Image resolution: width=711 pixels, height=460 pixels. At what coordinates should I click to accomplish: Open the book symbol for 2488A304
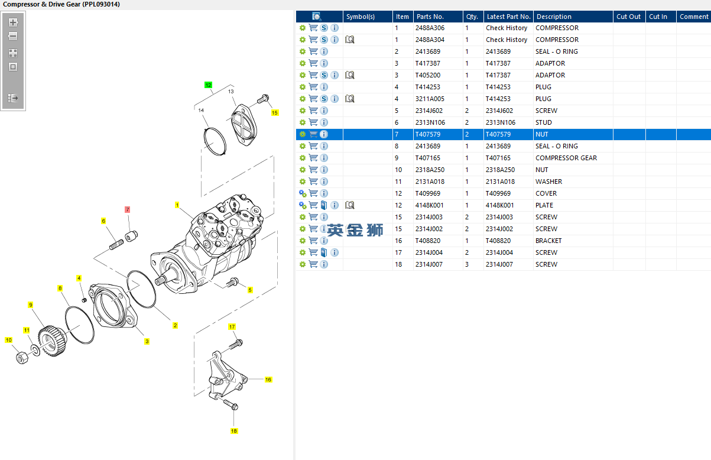click(350, 40)
